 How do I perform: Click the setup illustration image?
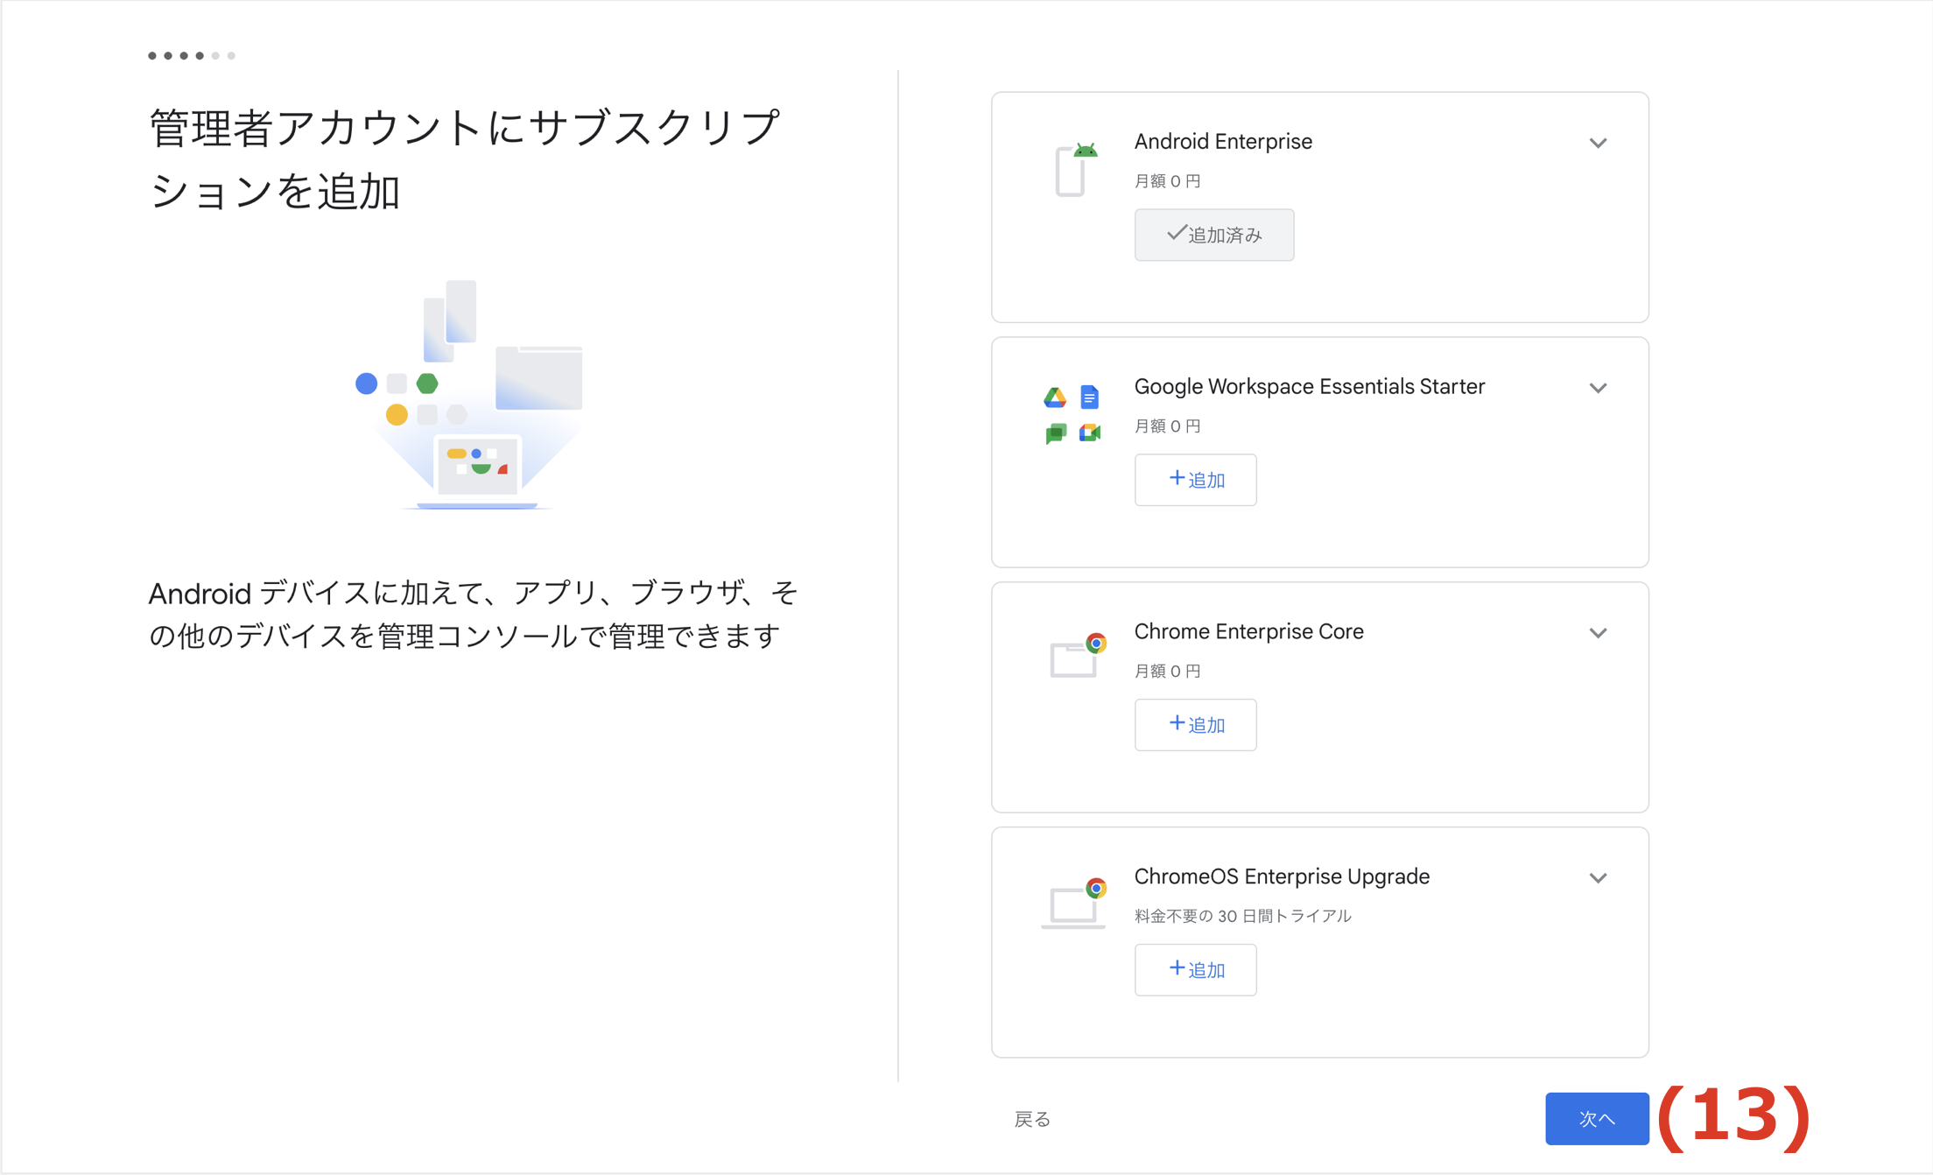click(471, 394)
